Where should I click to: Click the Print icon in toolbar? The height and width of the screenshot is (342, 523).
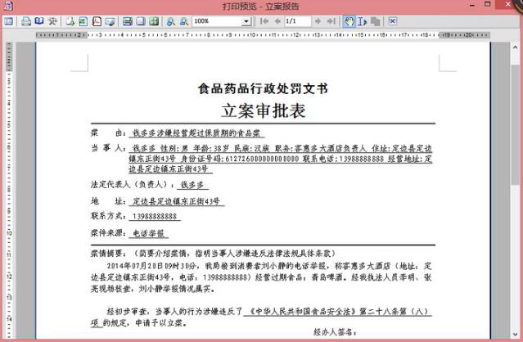point(26,21)
